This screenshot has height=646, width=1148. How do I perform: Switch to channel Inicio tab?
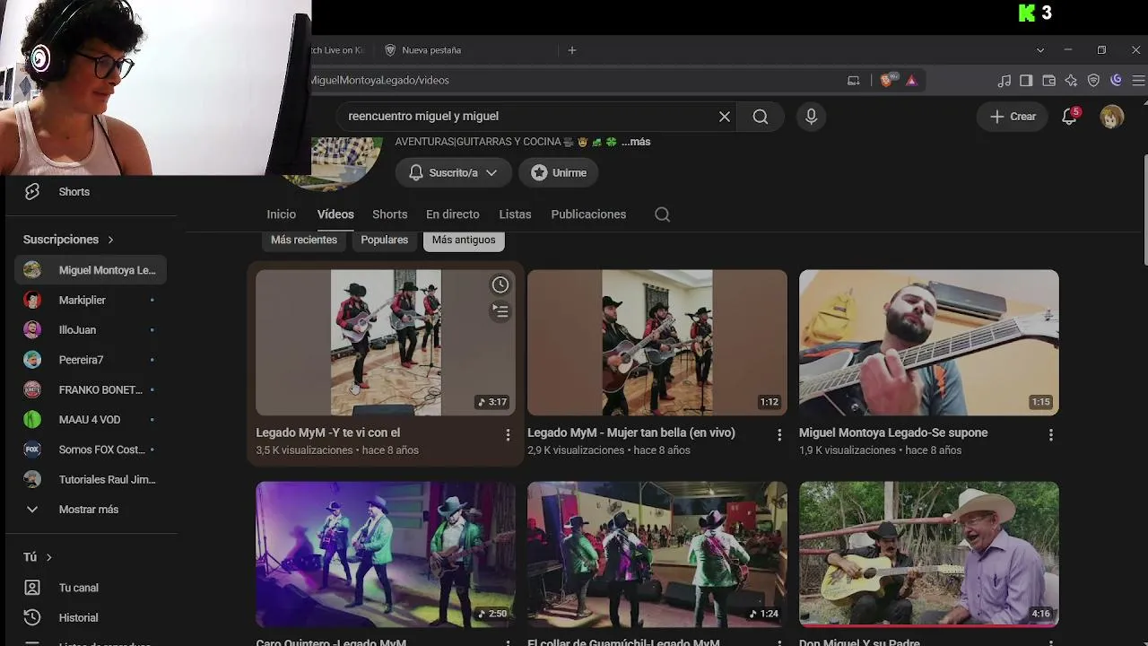click(281, 214)
